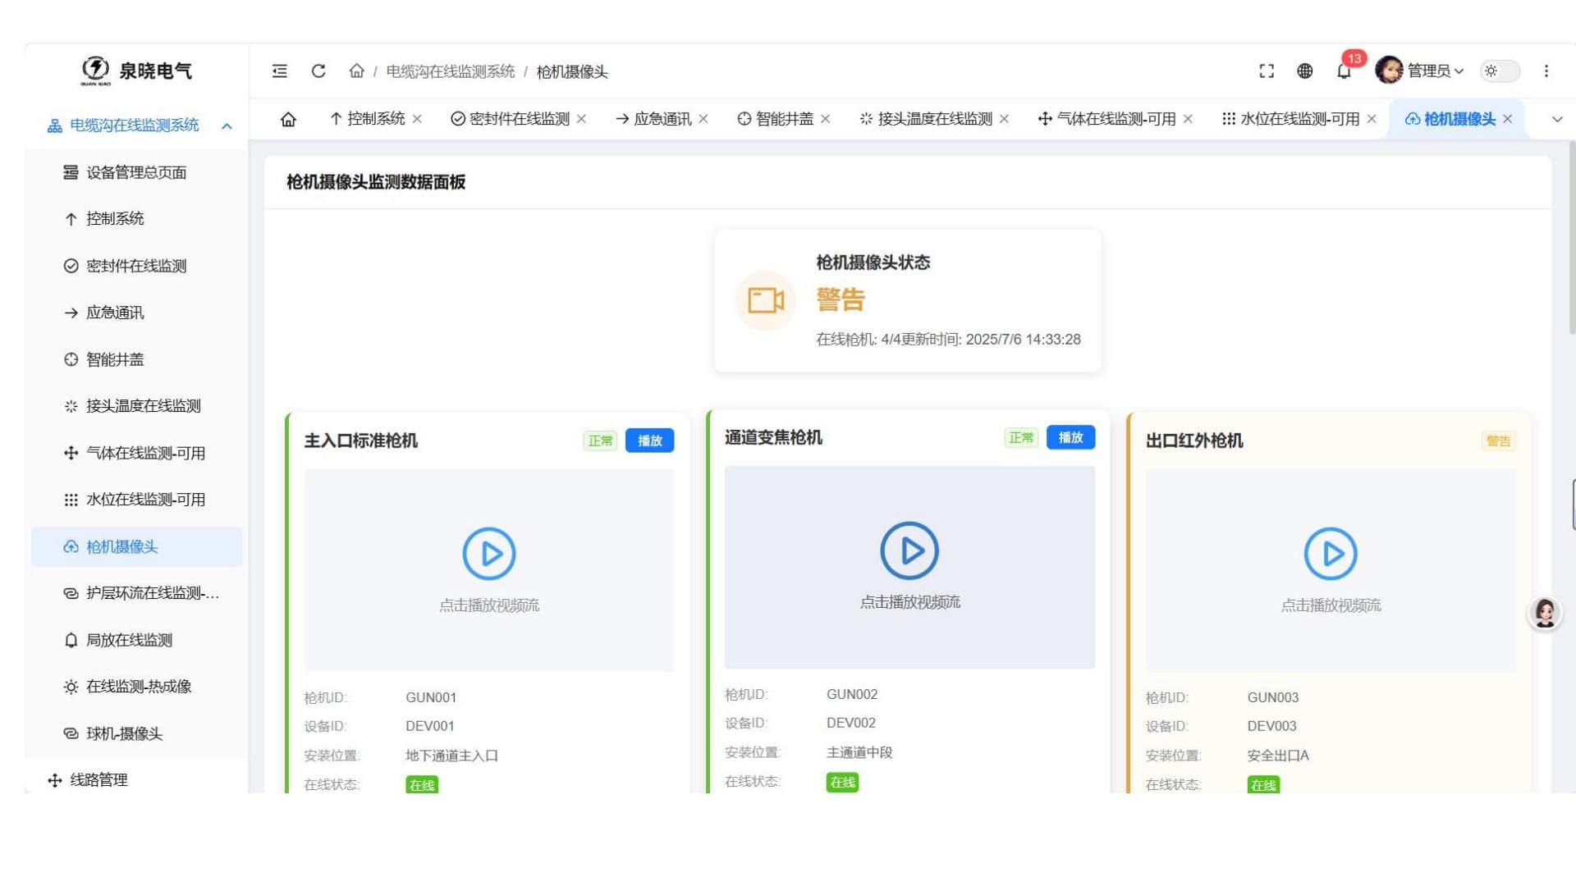Open 密封件在线监测 in the sidebar

pos(136,267)
